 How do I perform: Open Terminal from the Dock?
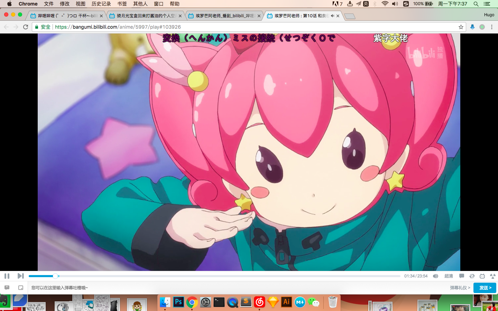219,302
